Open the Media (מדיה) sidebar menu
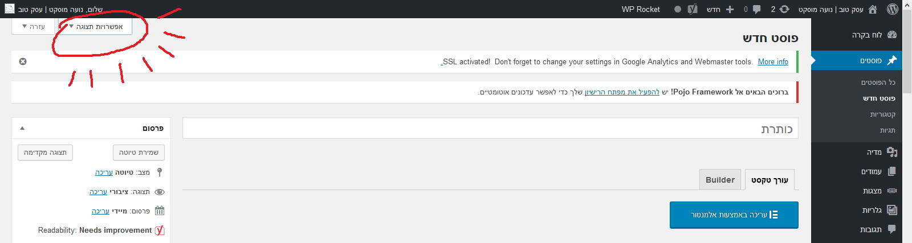 (x=874, y=152)
